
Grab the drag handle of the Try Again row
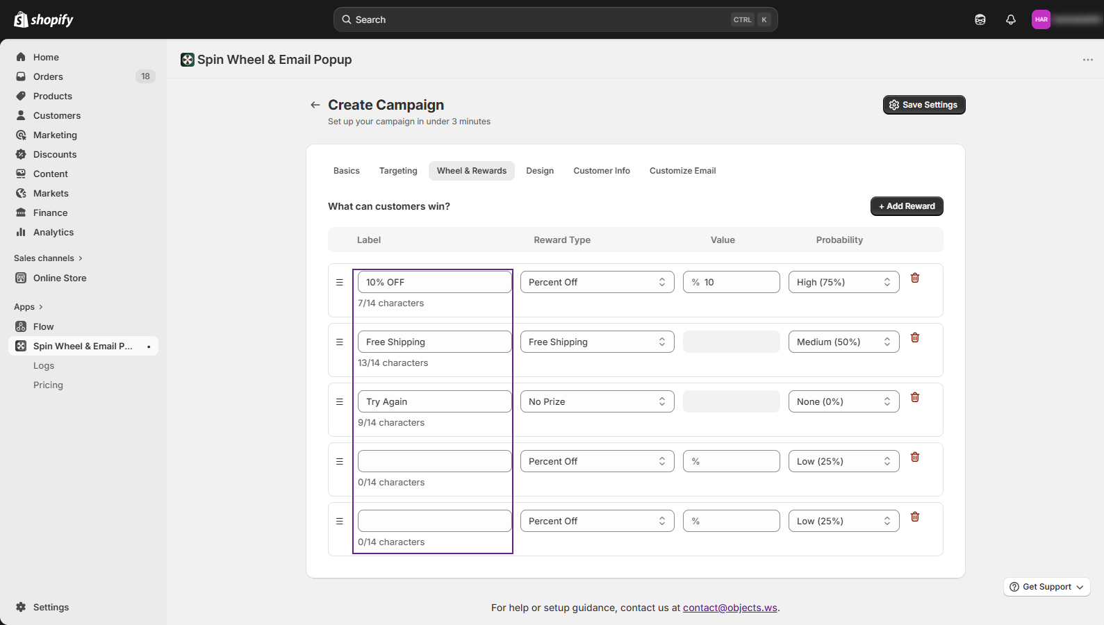click(x=340, y=401)
